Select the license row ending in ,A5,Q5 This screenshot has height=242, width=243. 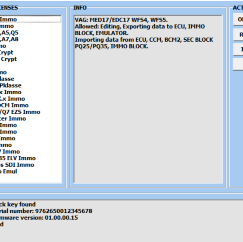[31, 33]
